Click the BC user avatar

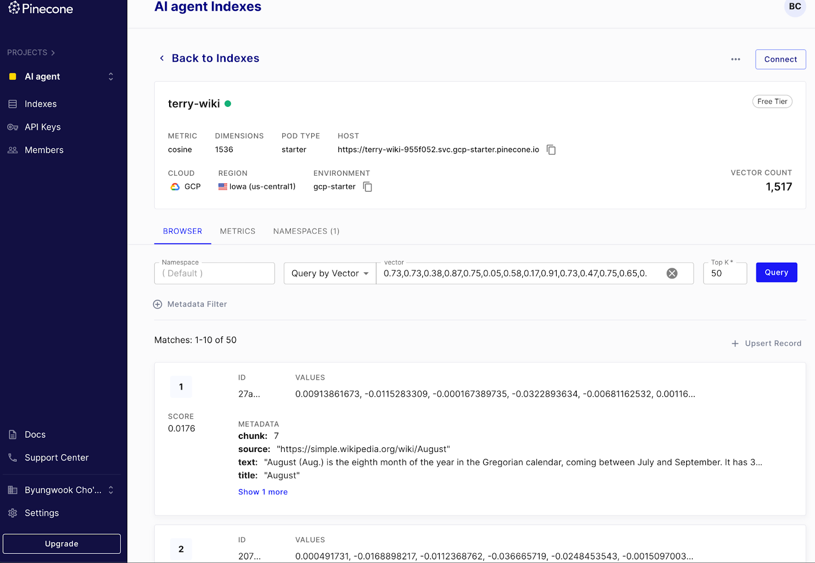coord(795,7)
